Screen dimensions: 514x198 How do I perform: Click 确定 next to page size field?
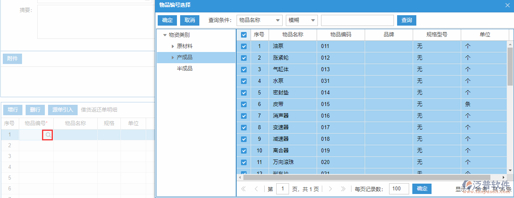(x=422, y=189)
